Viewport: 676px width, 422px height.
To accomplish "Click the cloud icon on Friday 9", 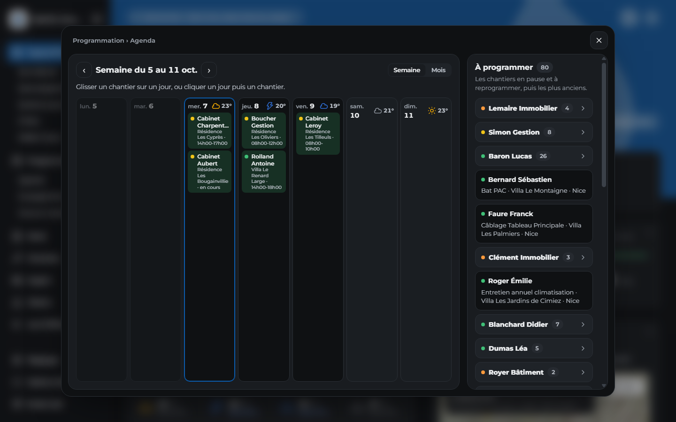I will pyautogui.click(x=324, y=106).
